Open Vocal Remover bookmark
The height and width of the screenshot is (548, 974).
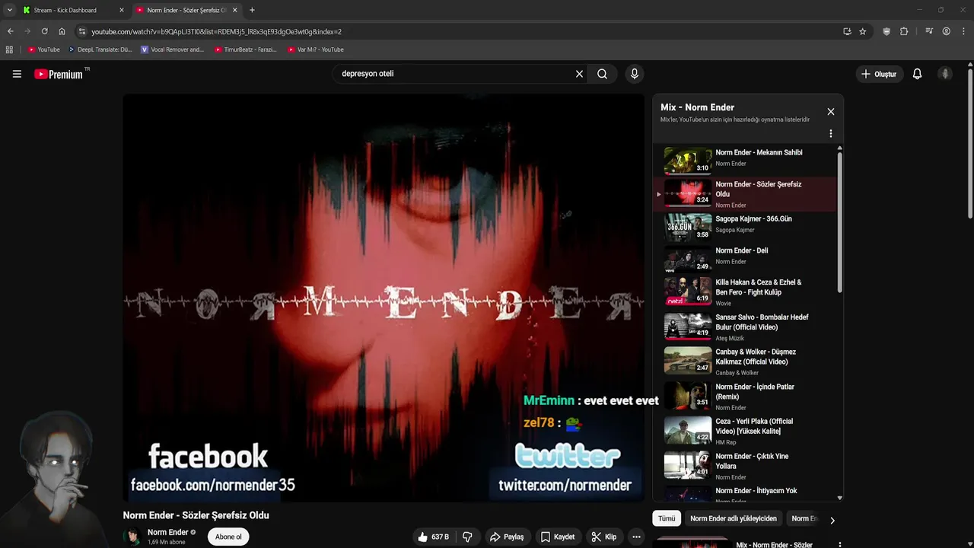pos(172,49)
